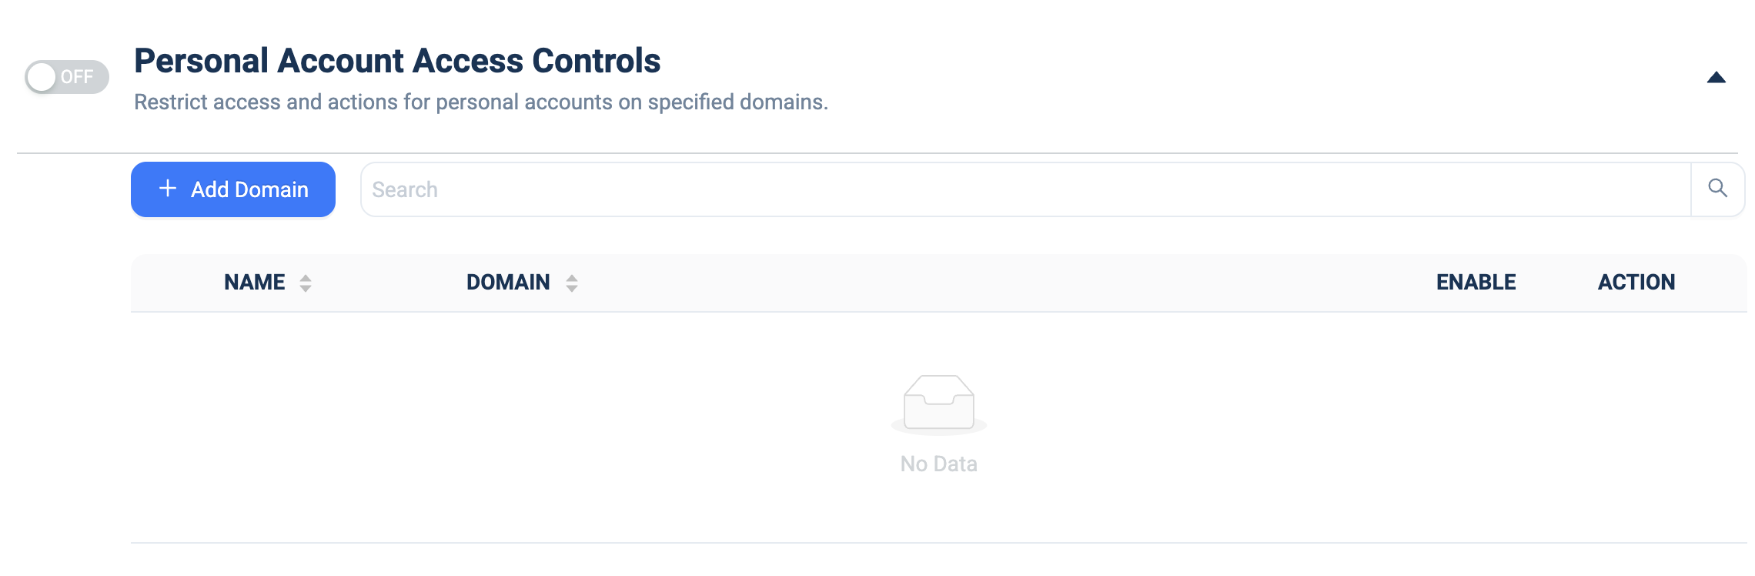
Task: Collapse the Personal Account Access Controls section
Action: pos(1717,77)
